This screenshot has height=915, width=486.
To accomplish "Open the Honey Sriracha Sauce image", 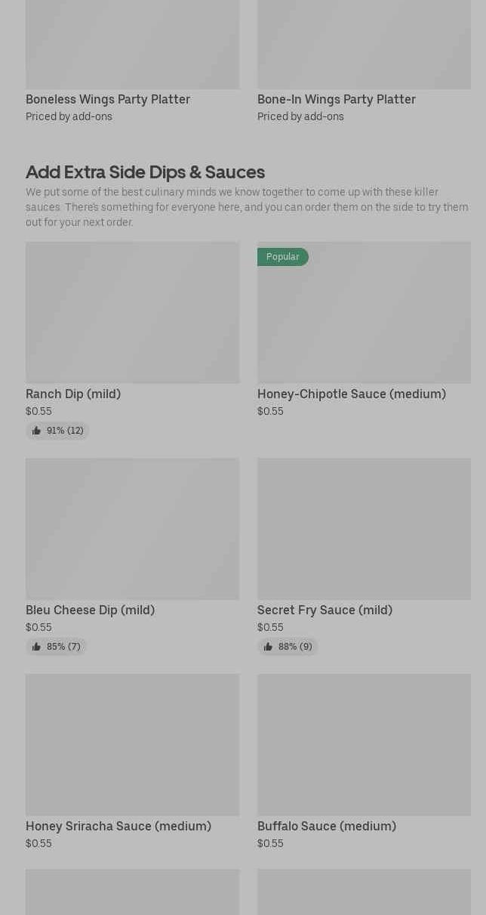I will click(132, 744).
